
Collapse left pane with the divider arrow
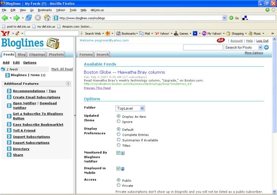(75, 115)
